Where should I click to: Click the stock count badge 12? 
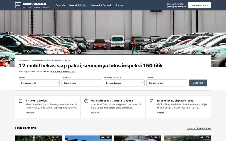[84, 5]
